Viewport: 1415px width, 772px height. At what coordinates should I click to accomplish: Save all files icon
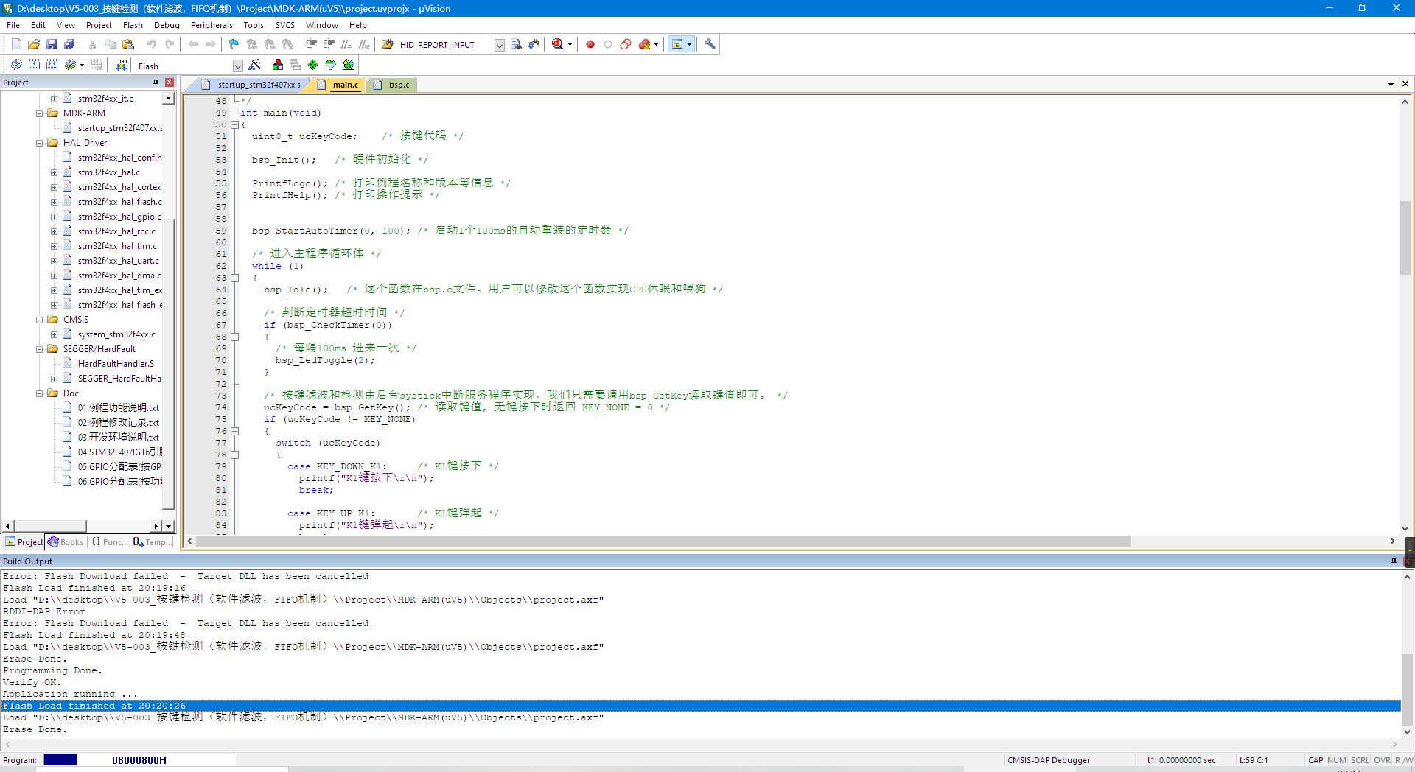click(69, 44)
